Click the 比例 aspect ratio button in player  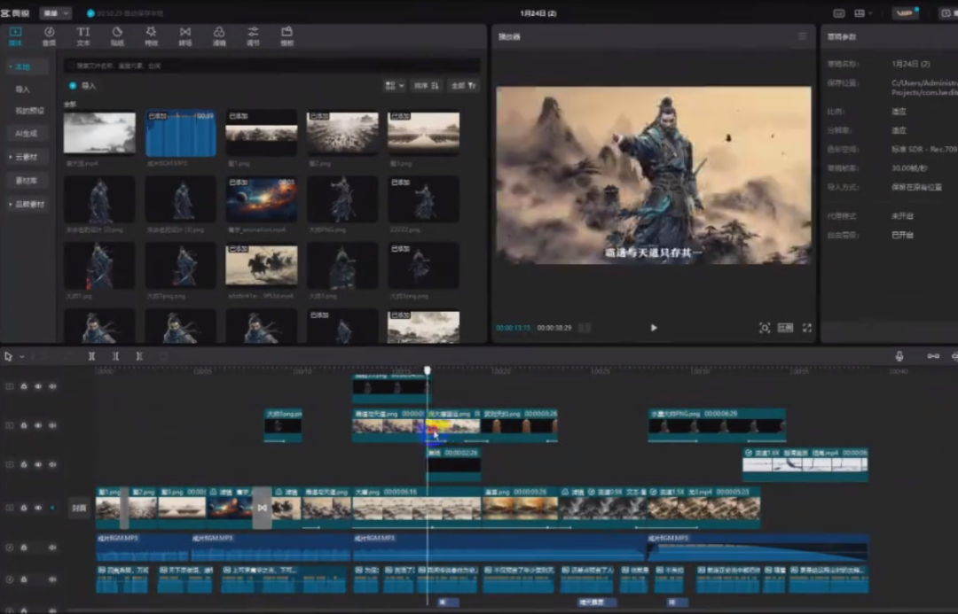(785, 328)
